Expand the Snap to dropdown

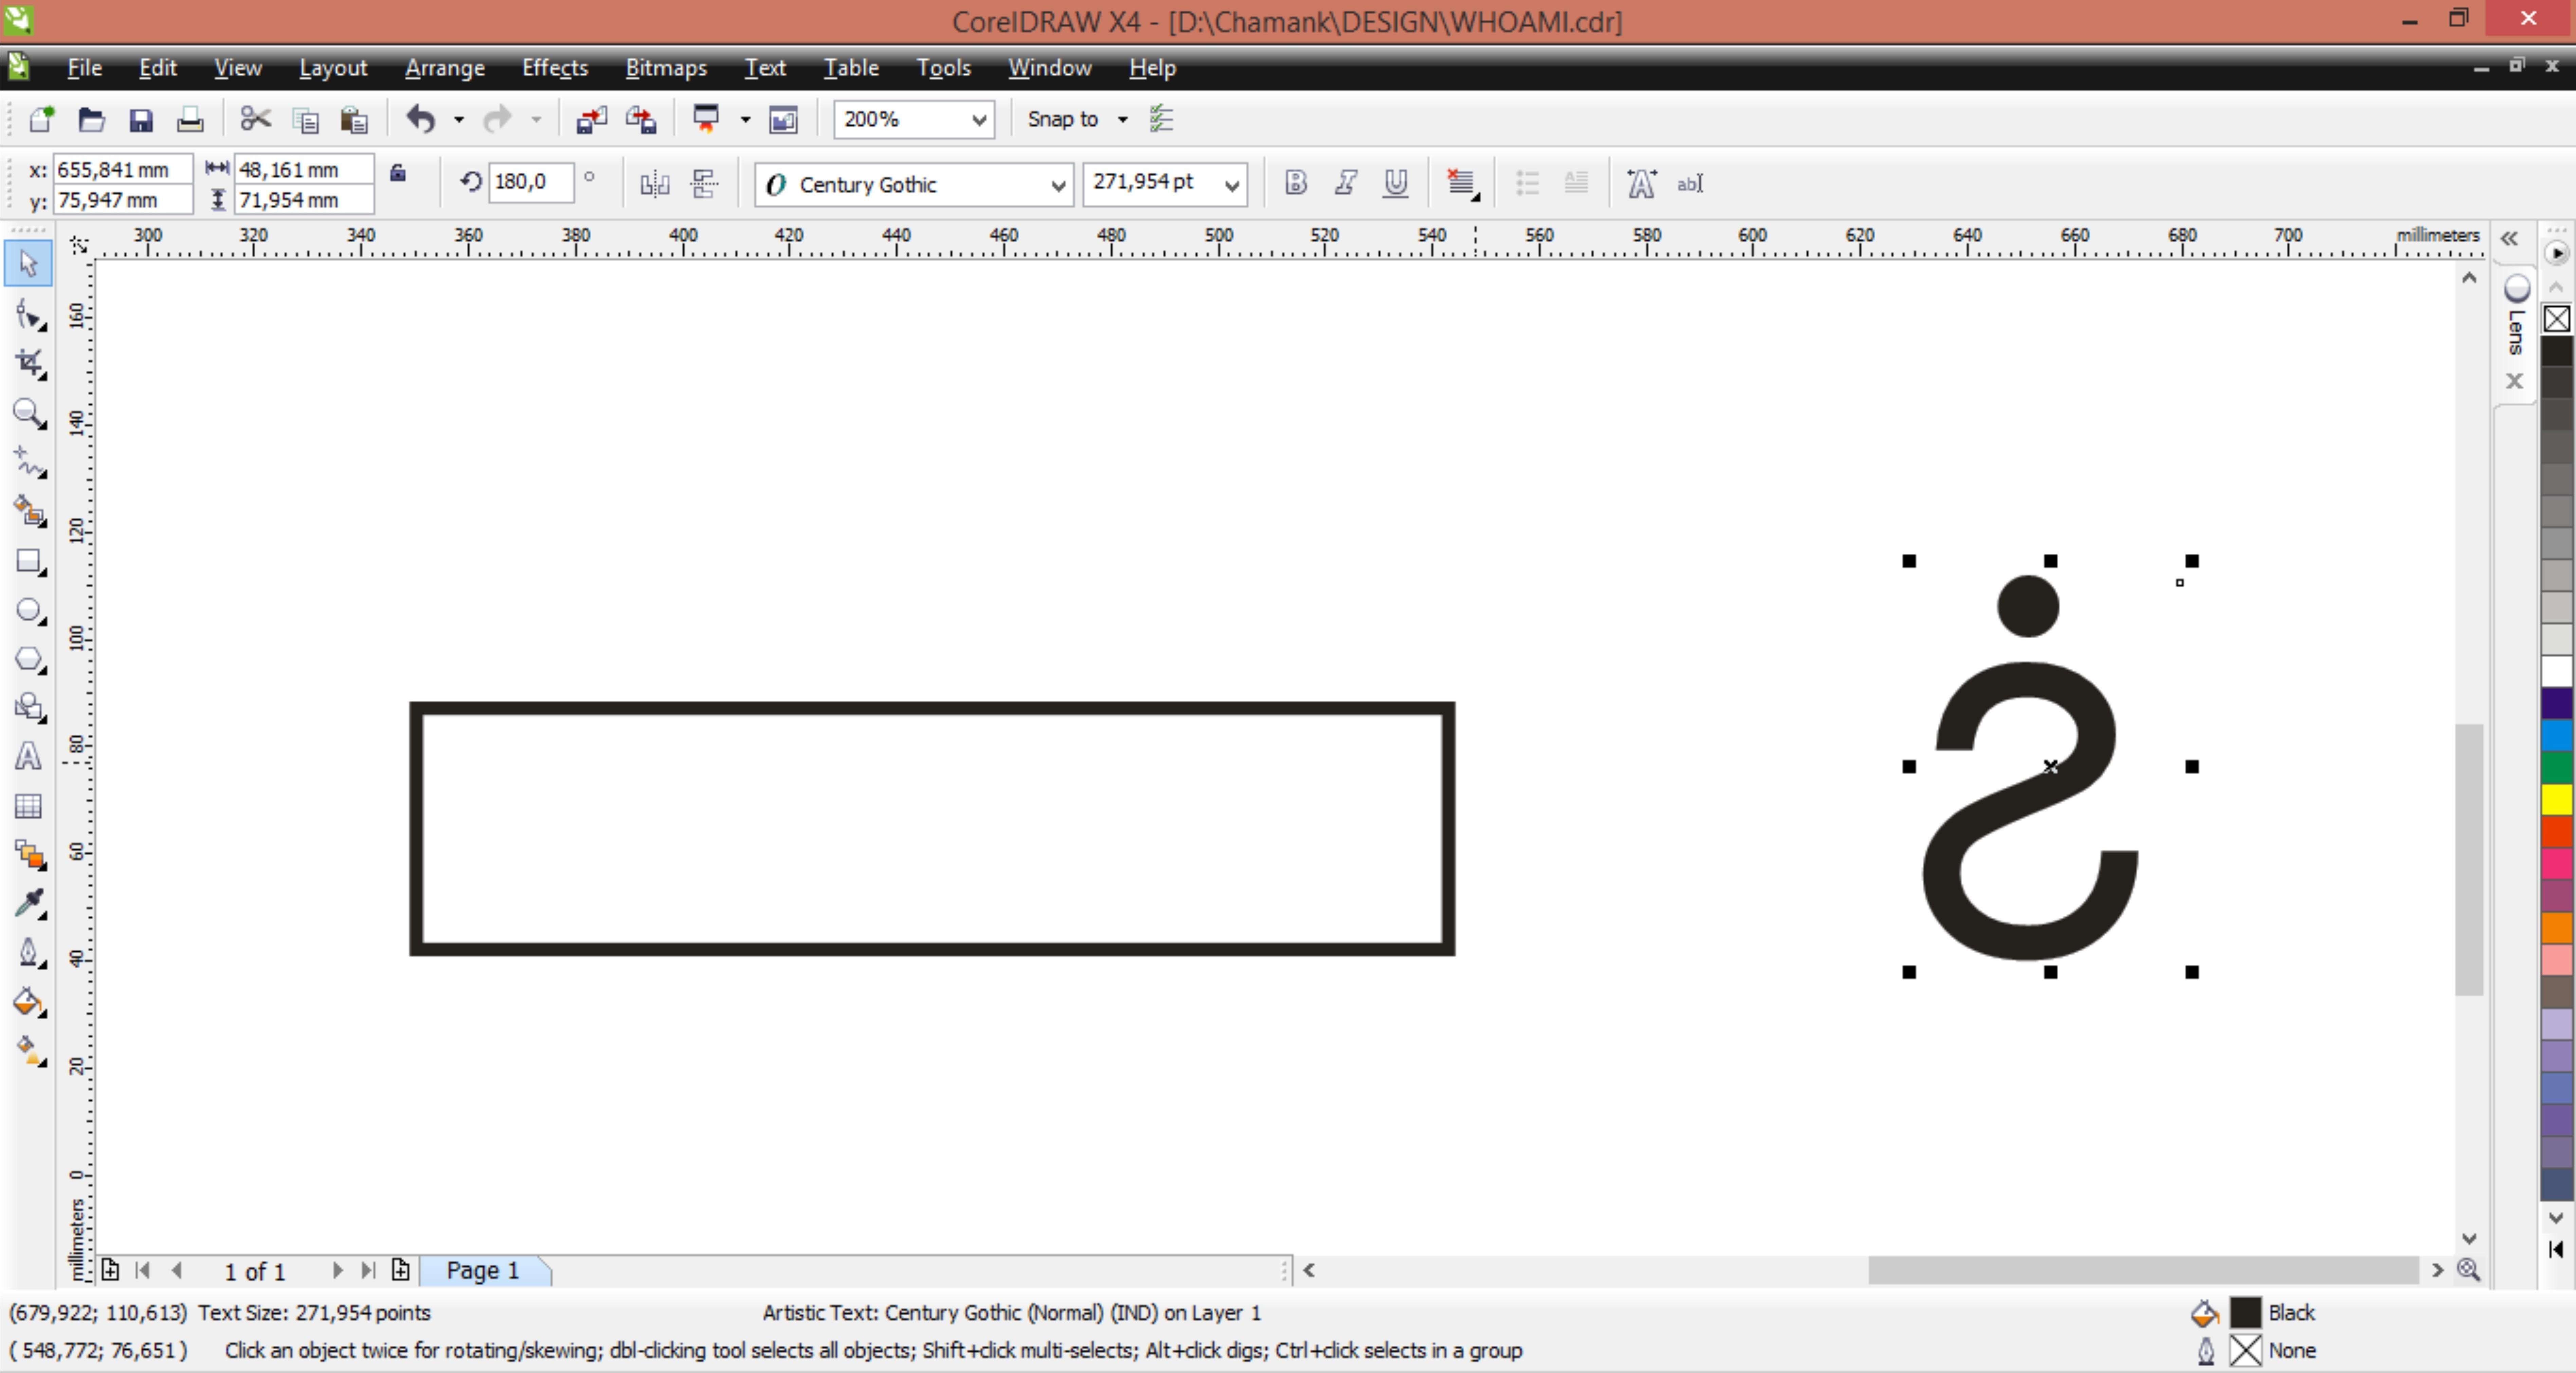pyautogui.click(x=1123, y=120)
